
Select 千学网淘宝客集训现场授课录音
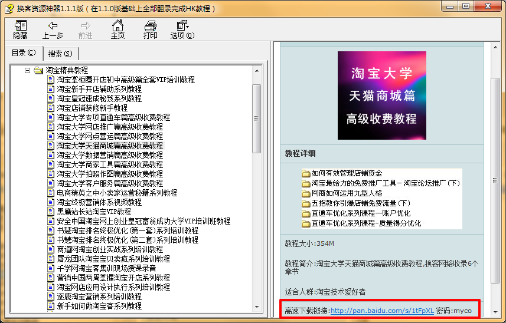point(106,268)
